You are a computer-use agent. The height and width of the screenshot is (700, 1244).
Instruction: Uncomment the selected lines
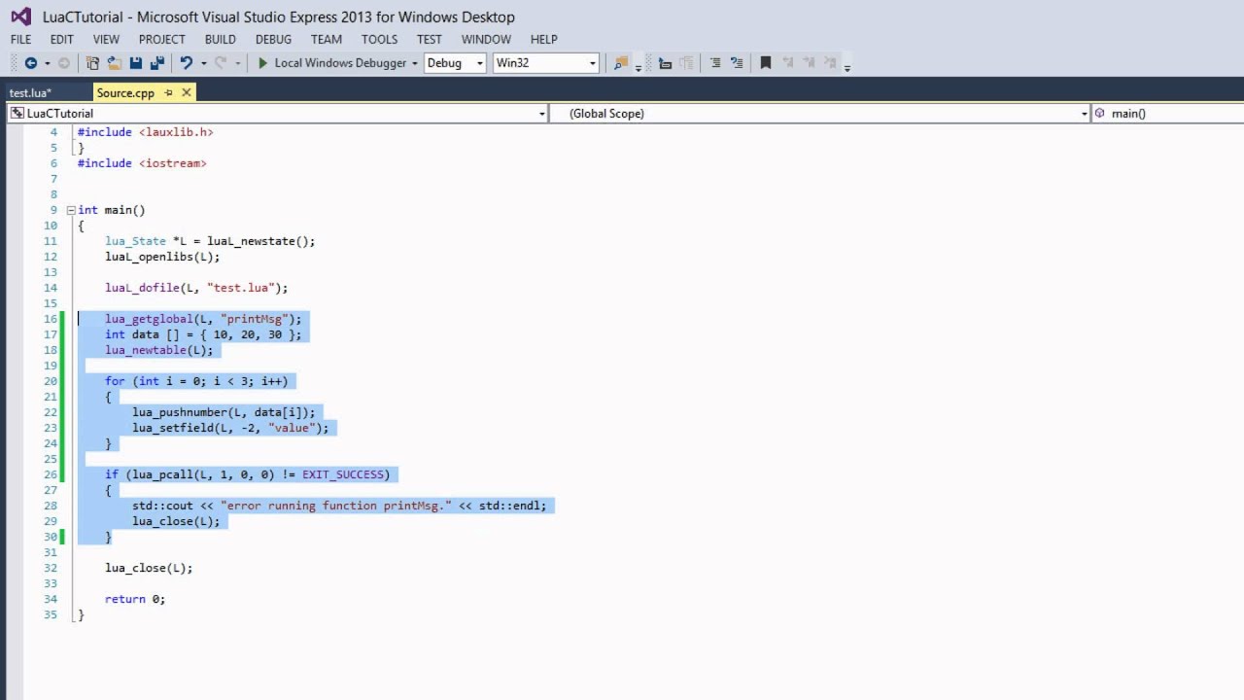(737, 63)
